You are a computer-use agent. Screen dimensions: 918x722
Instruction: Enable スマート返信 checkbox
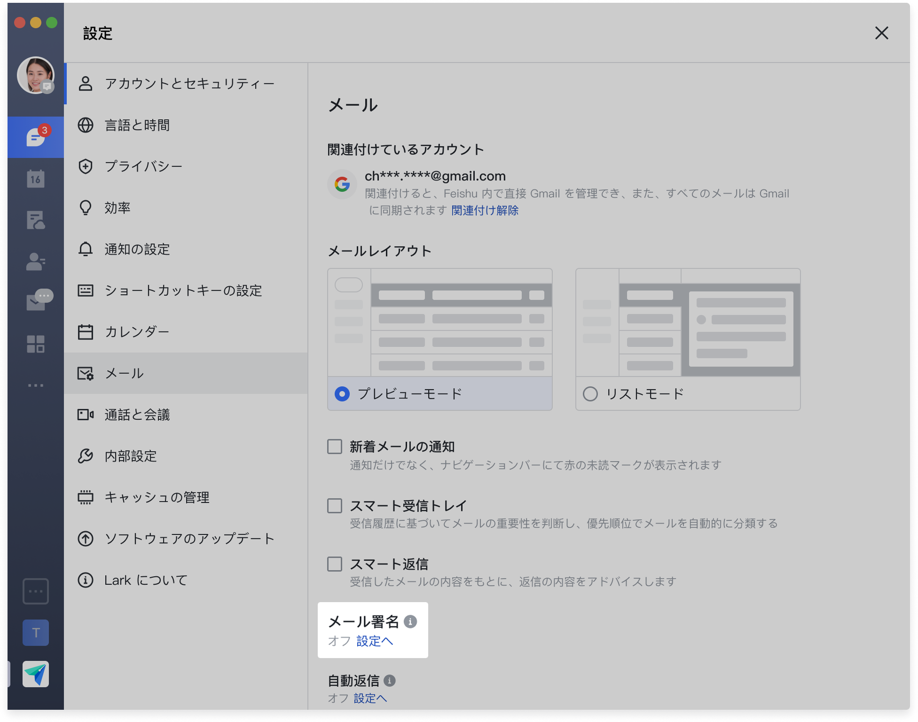[x=335, y=564]
